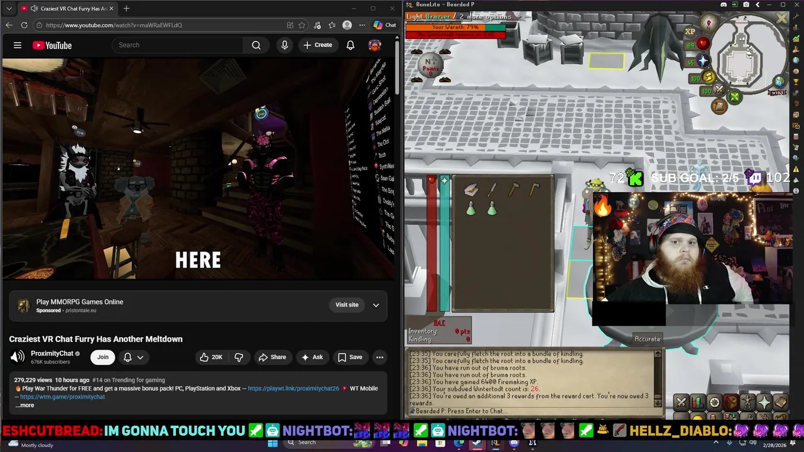804x452 pixels.
Task: Collapse RuneLite sidebar arrow
Action: point(758,5)
